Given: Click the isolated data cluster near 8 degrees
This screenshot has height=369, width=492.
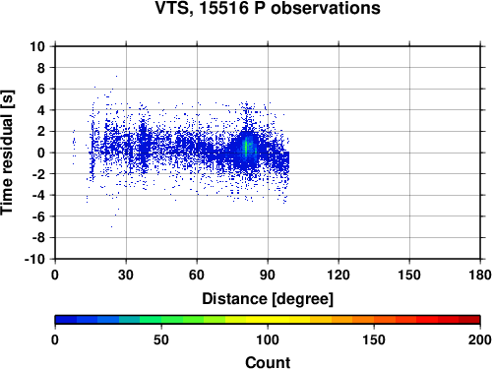Looking at the screenshot, I should coord(74,145).
